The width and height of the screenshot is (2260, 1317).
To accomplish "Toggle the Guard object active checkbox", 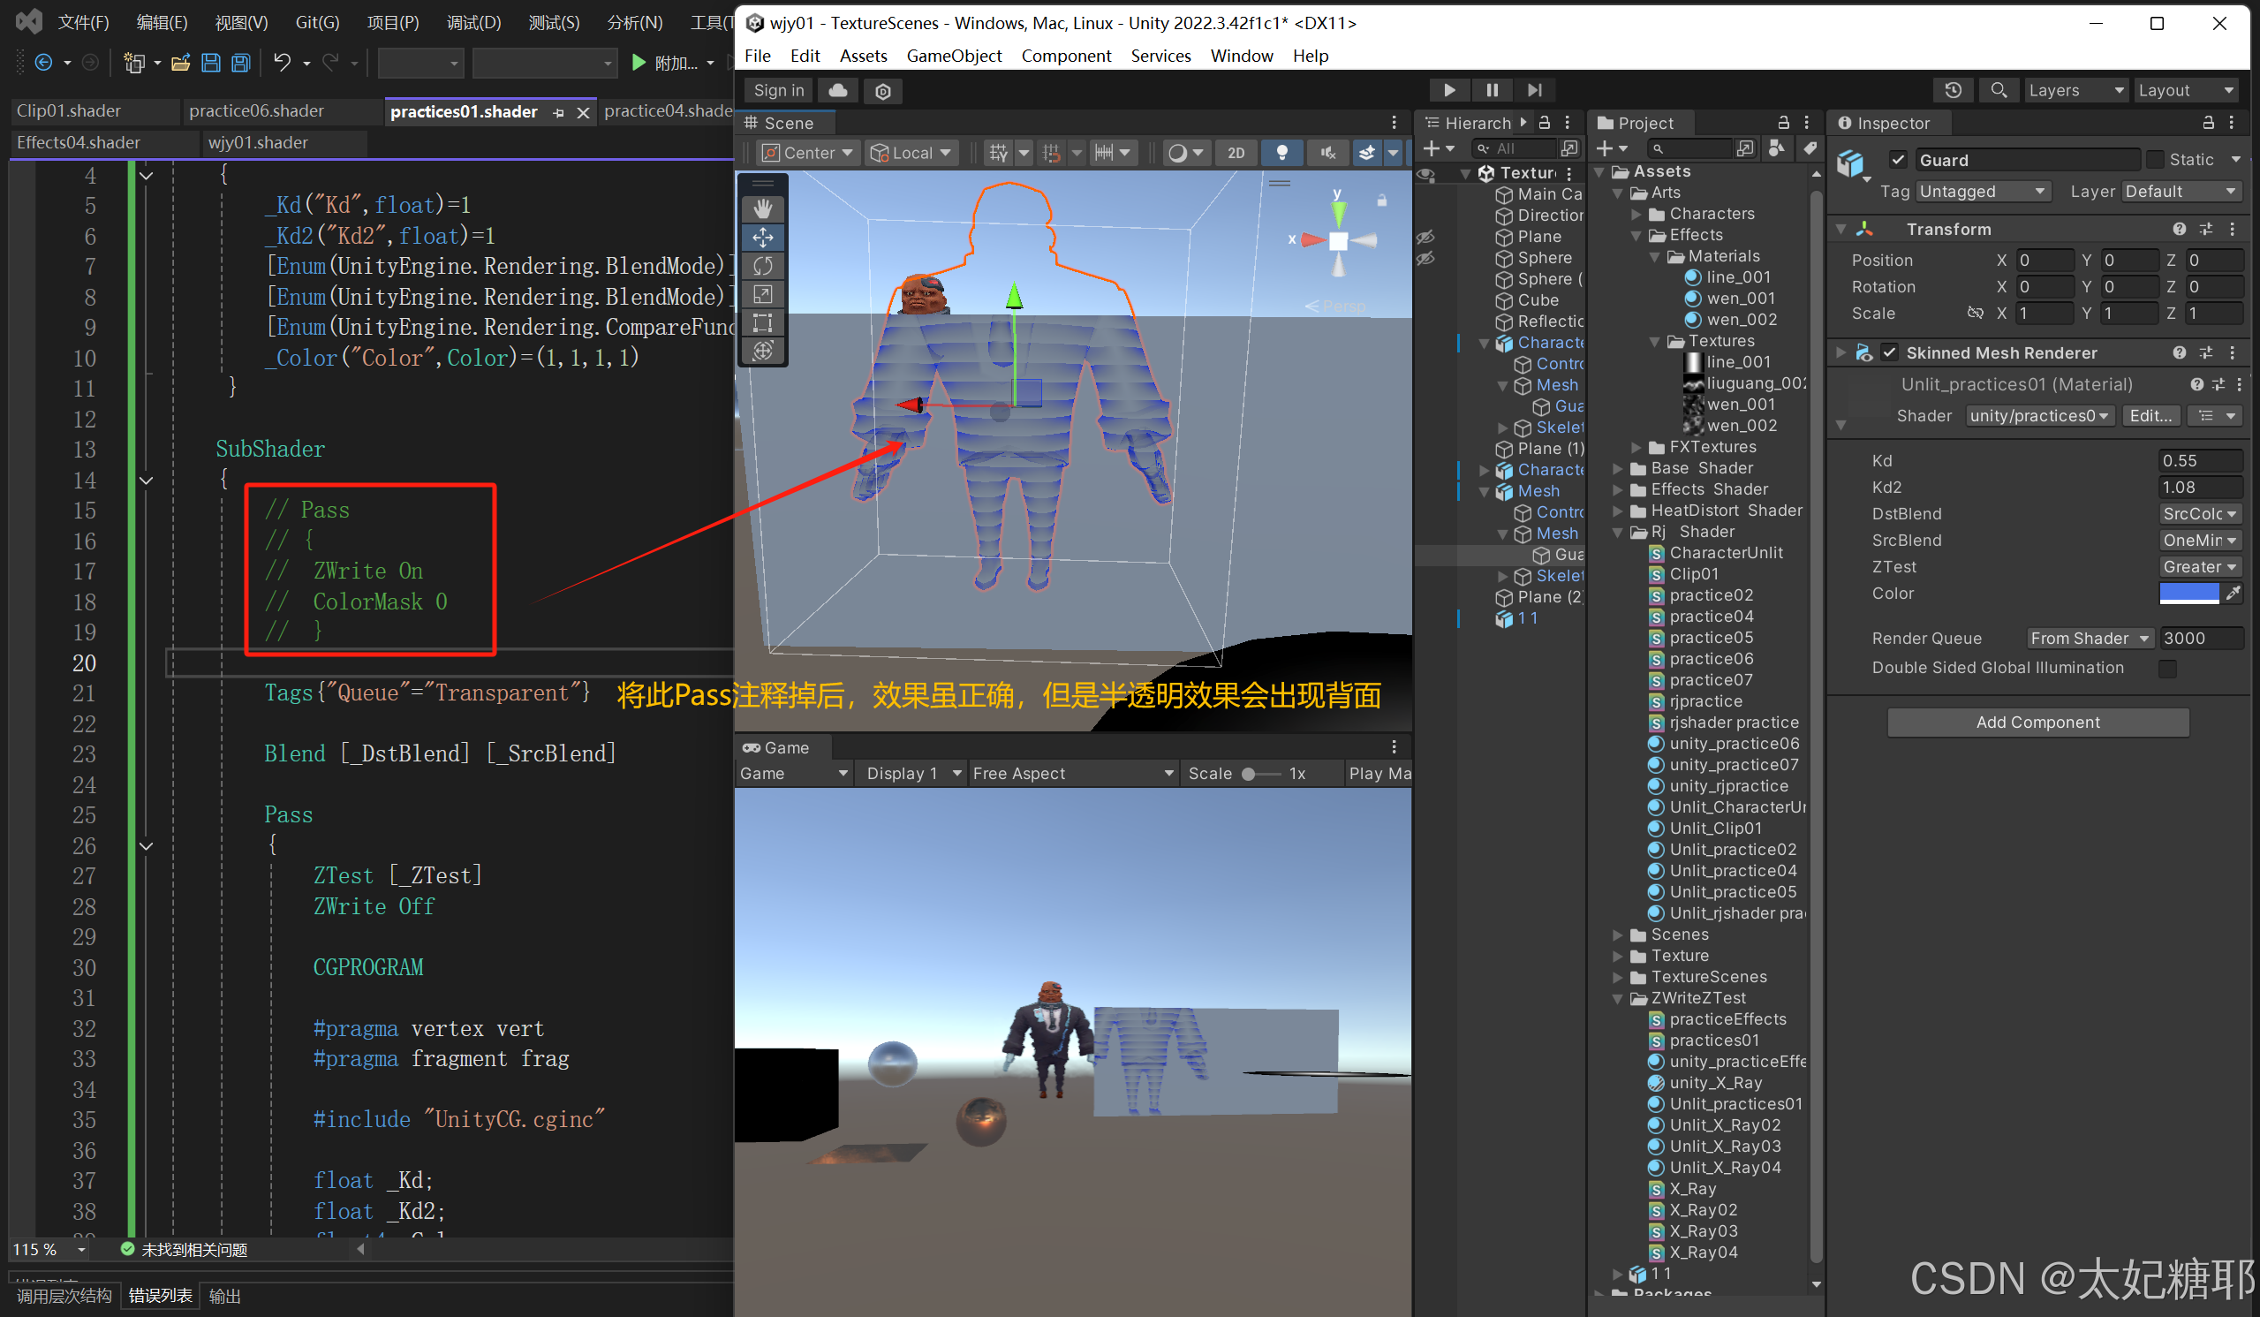I will [1897, 160].
